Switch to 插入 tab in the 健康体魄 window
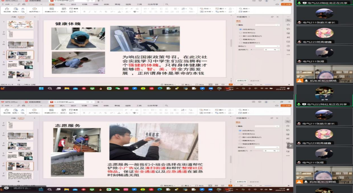Screen dimensions: 353x193 pyautogui.click(x=62, y=4)
